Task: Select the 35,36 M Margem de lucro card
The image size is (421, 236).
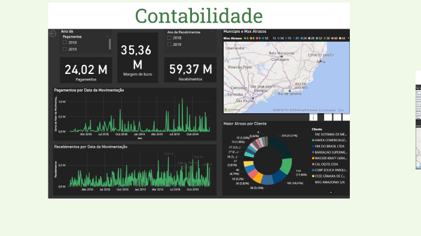Action: (138, 58)
